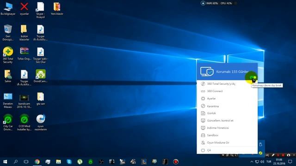Select 360 Total Security desktop shortcut

pos(8,55)
